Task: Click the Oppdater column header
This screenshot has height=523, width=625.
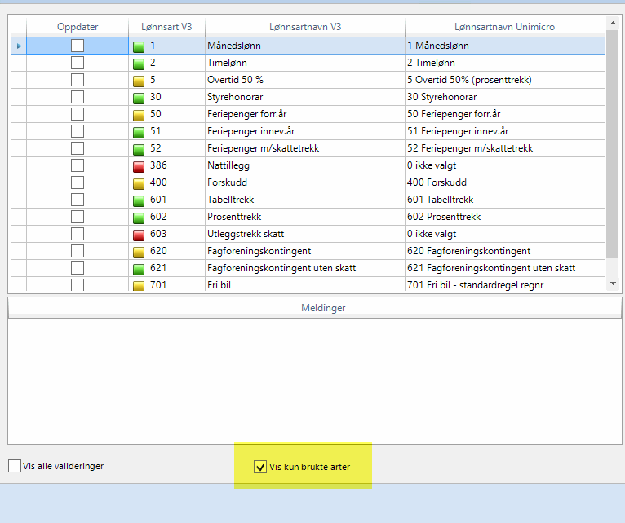Action: pyautogui.click(x=78, y=27)
